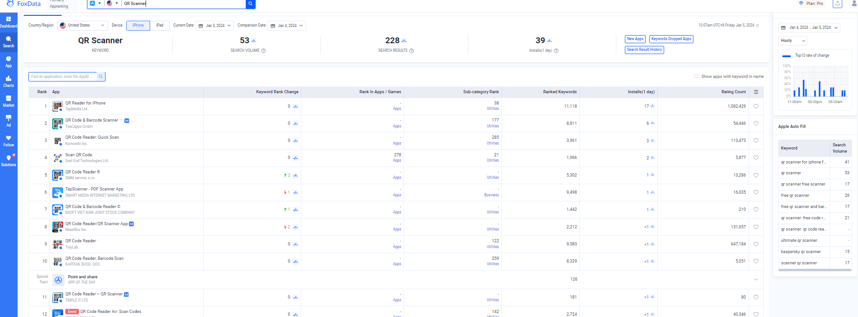Viewport: 858px width, 317px height.
Task: Open the date range Jan 4 - Jan 5 dropdown
Action: pyautogui.click(x=809, y=27)
